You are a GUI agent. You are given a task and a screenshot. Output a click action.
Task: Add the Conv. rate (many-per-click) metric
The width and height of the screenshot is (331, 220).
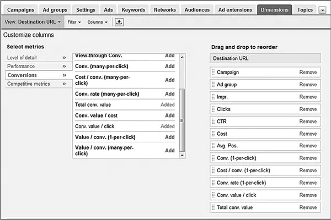click(x=170, y=94)
